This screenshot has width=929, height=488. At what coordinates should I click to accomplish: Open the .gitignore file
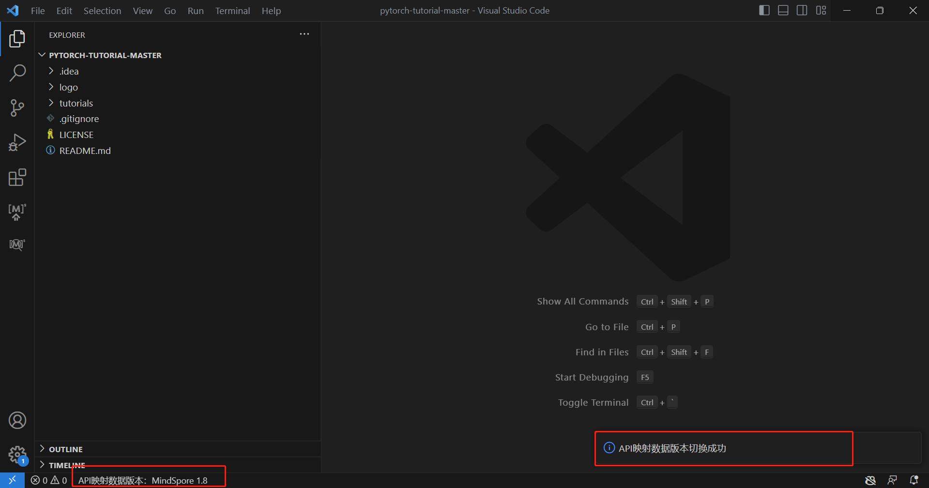coord(177,119)
